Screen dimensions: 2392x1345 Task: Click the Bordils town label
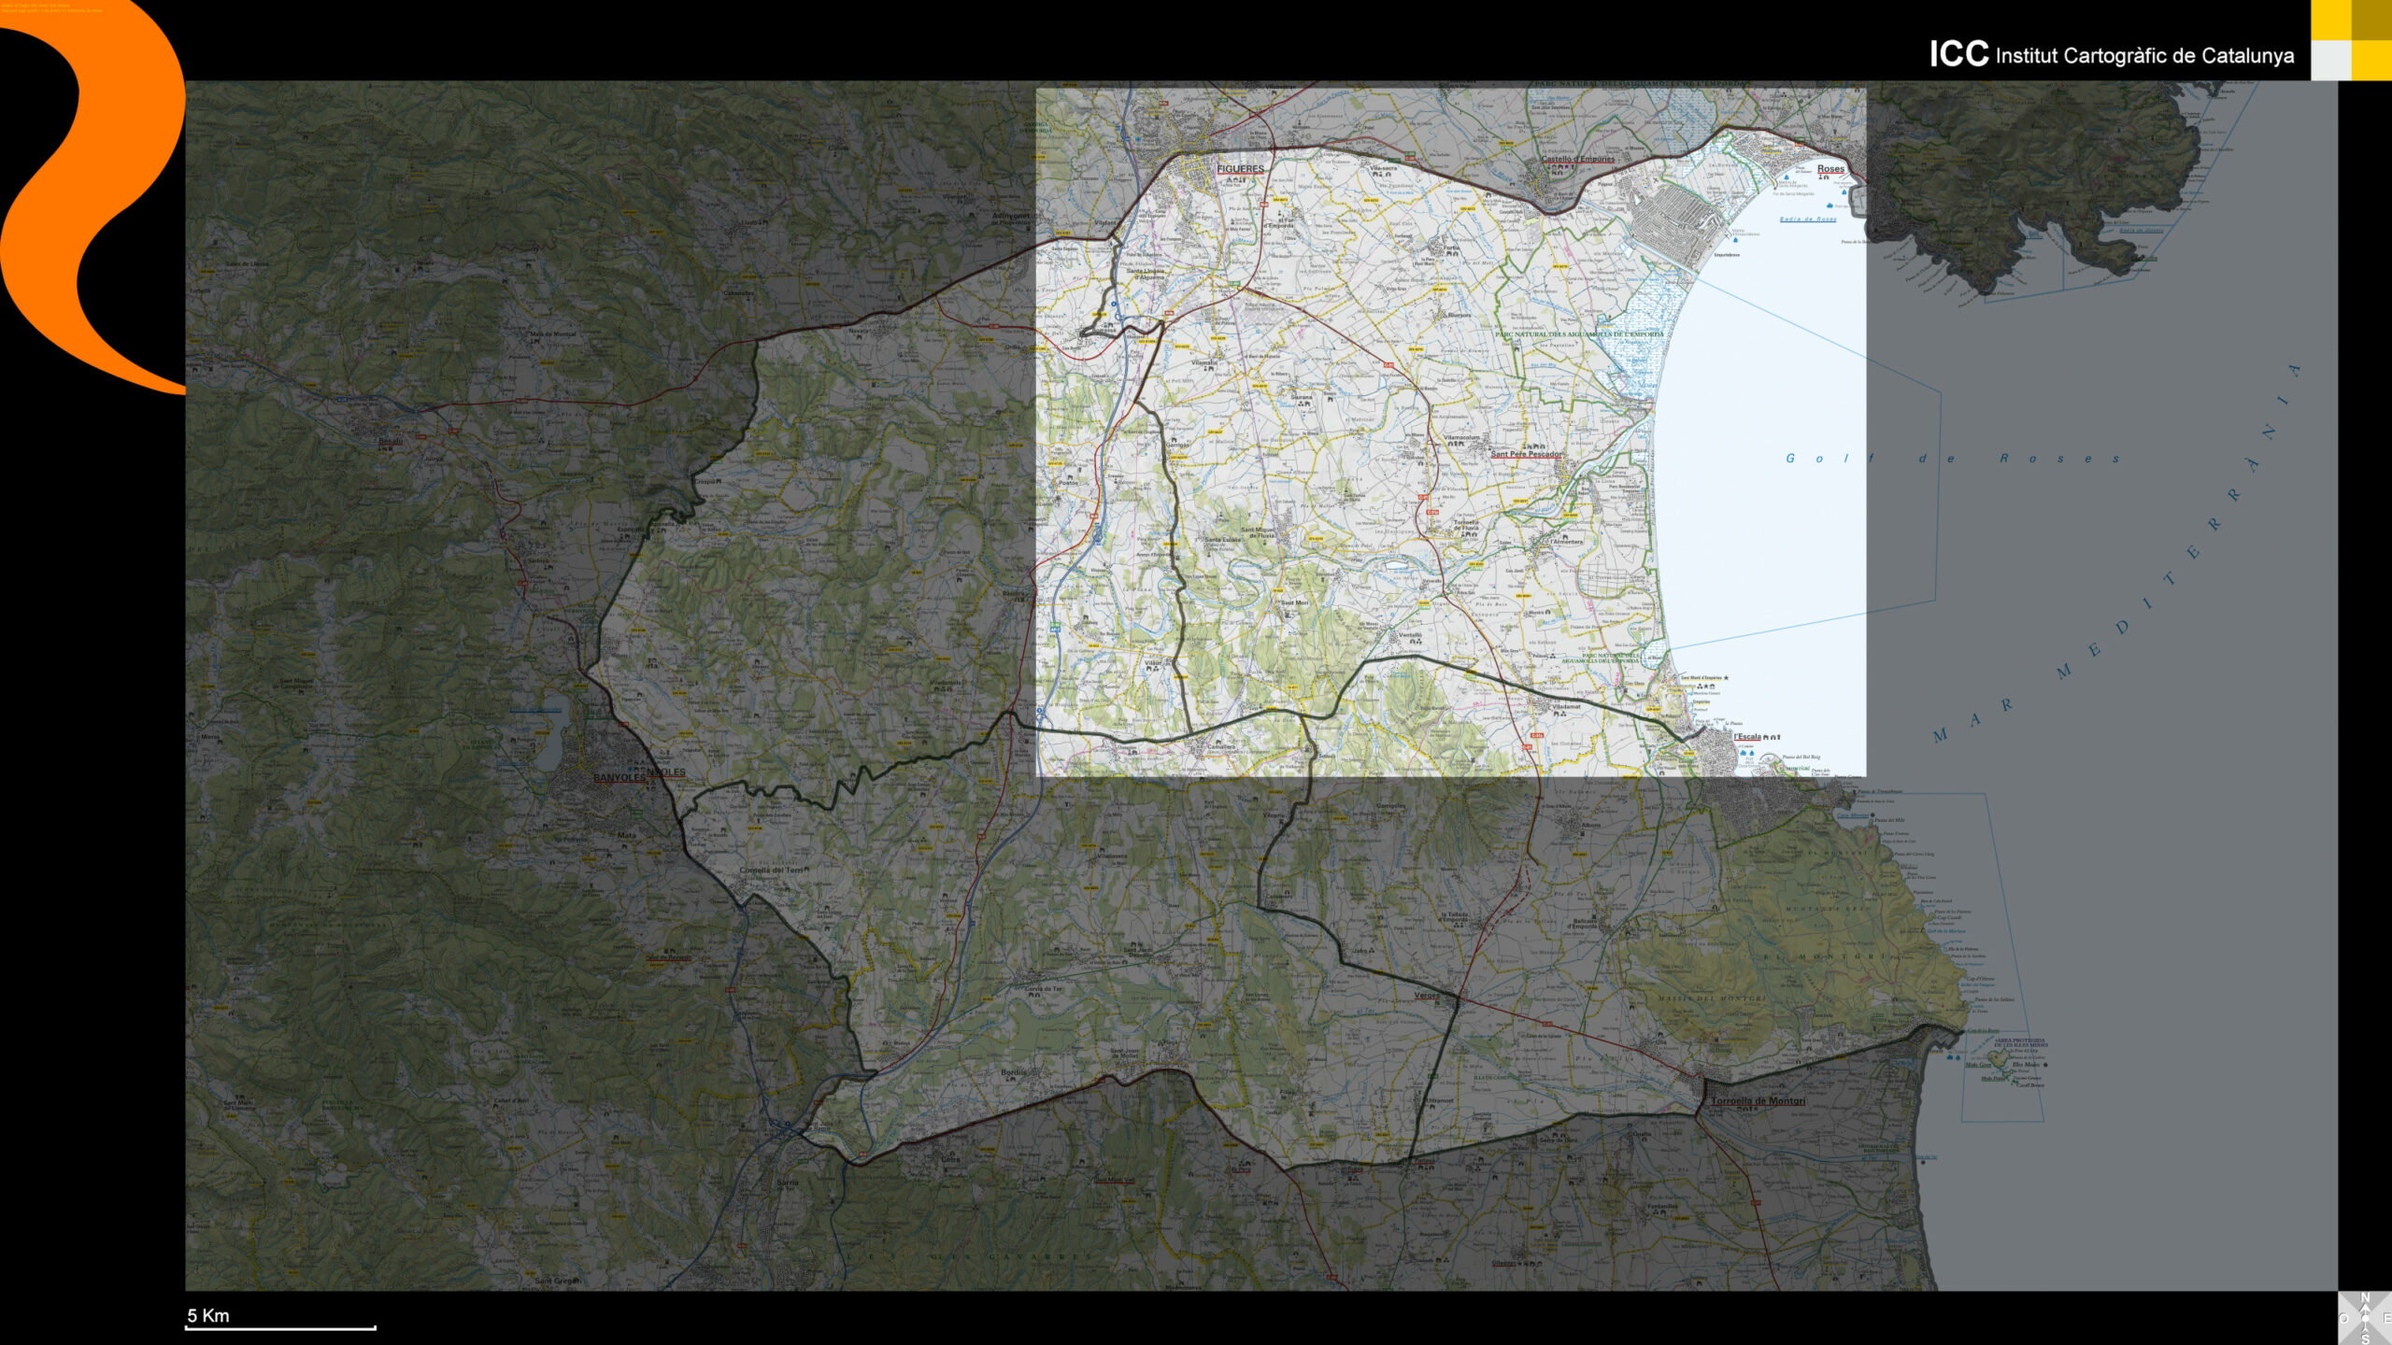click(x=1014, y=1072)
